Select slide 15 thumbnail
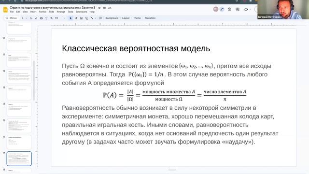Screen dimensions: 309x174 (x=19, y=126)
